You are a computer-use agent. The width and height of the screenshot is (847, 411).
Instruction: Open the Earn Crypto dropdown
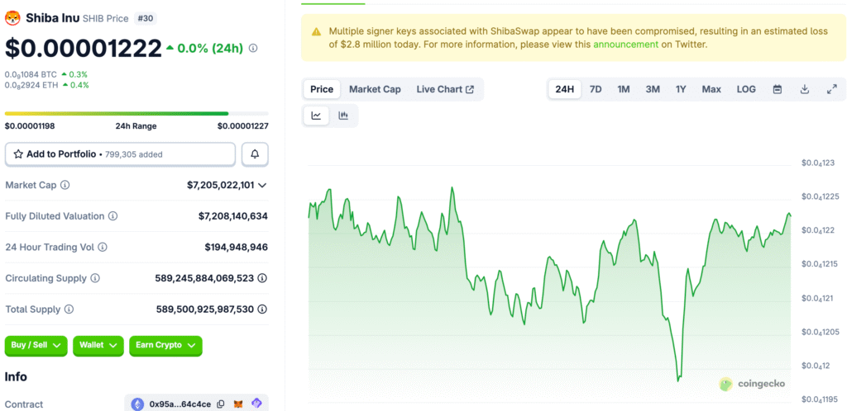click(165, 345)
